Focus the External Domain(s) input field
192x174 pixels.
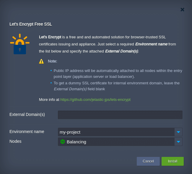click(120, 115)
